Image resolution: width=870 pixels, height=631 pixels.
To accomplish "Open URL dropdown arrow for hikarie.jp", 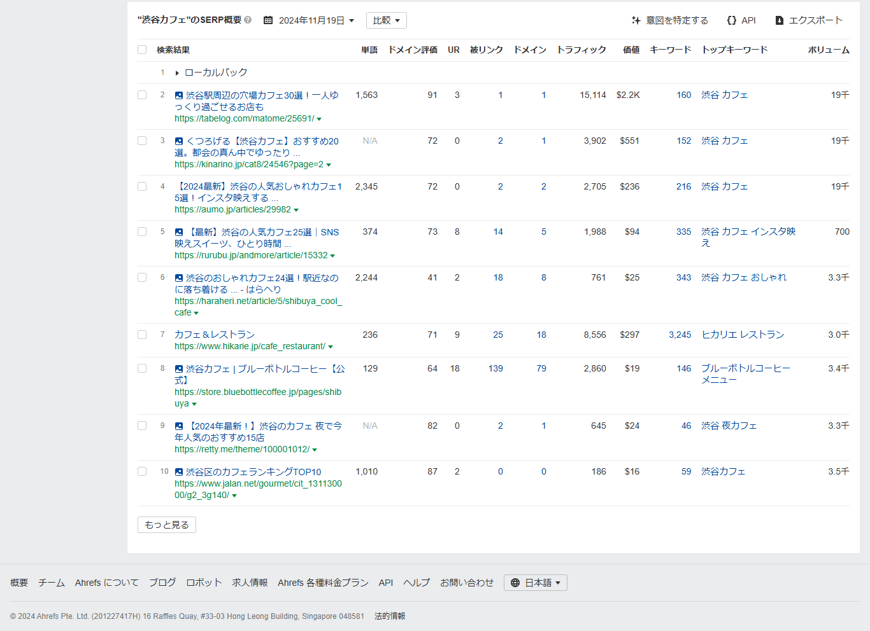I will coord(331,347).
